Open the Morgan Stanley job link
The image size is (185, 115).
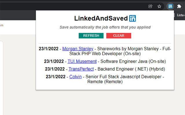pos(78,49)
